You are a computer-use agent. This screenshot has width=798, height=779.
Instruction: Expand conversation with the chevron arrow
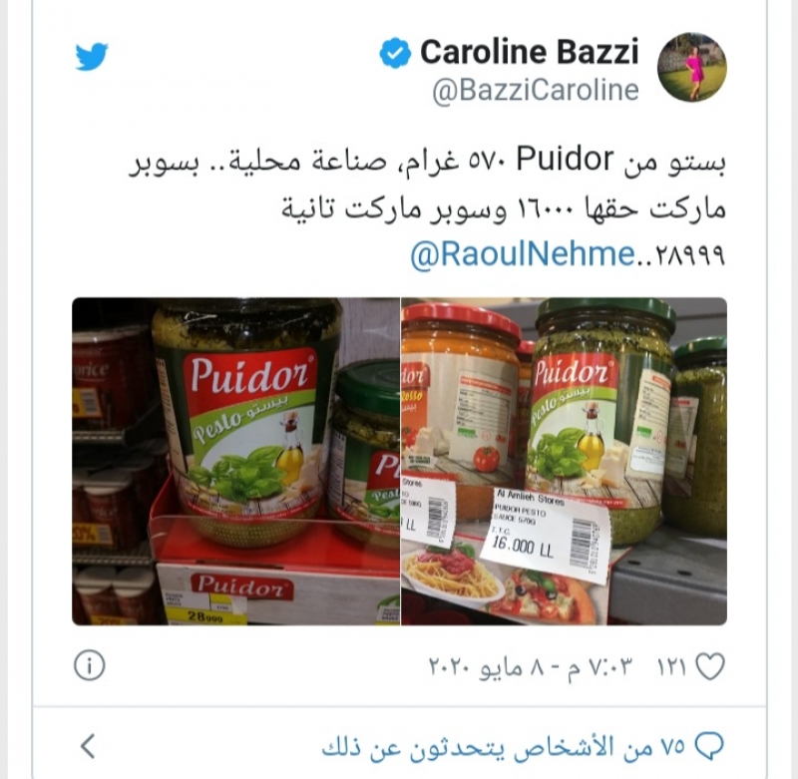click(88, 746)
